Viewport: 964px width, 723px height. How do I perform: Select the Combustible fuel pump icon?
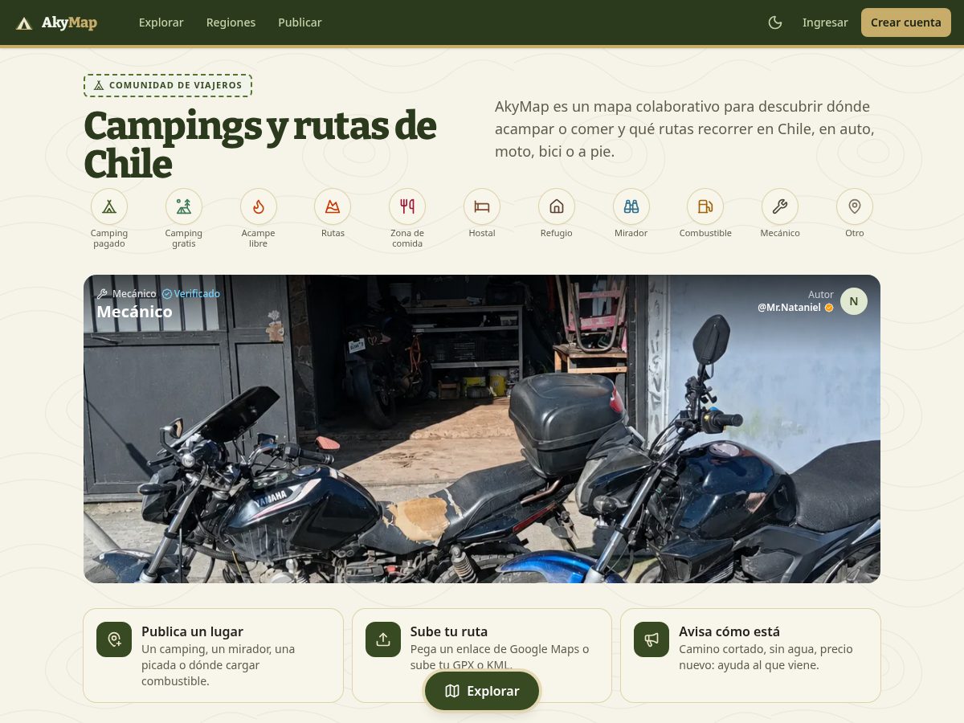pyautogui.click(x=705, y=206)
